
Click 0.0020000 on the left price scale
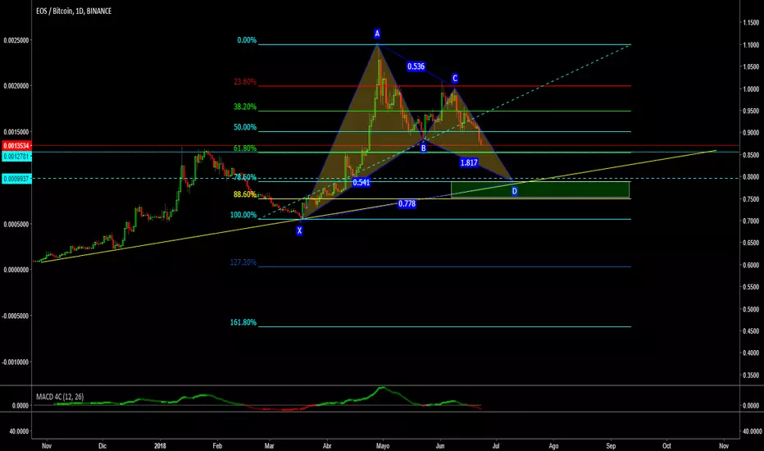point(16,86)
